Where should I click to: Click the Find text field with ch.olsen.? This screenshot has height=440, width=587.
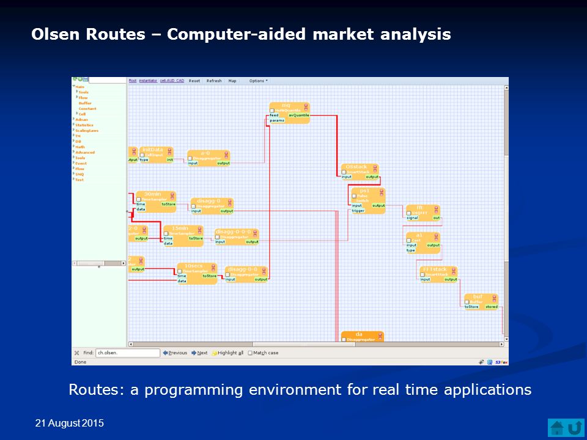coord(128,353)
